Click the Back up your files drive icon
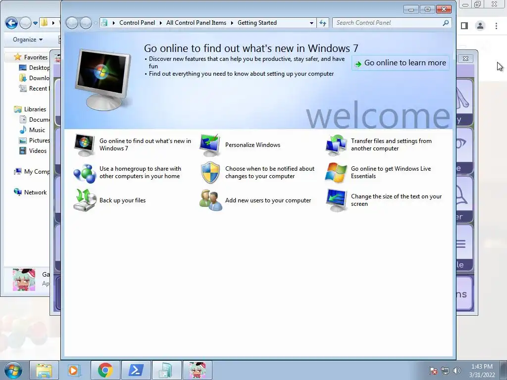This screenshot has width=507, height=380. click(85, 200)
